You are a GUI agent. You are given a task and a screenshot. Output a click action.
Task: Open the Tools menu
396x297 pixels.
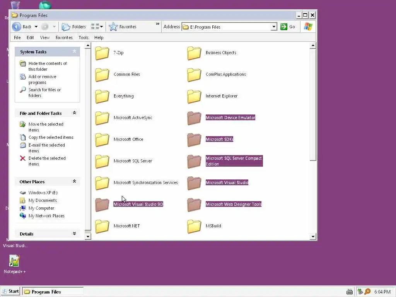point(84,38)
